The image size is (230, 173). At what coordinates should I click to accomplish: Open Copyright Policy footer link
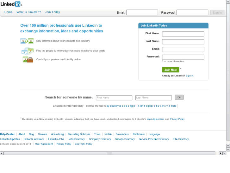click(x=84, y=144)
